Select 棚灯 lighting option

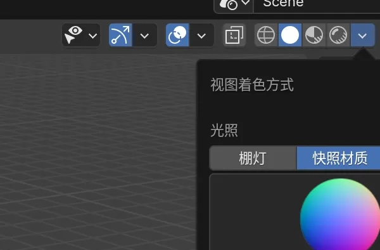click(x=253, y=158)
